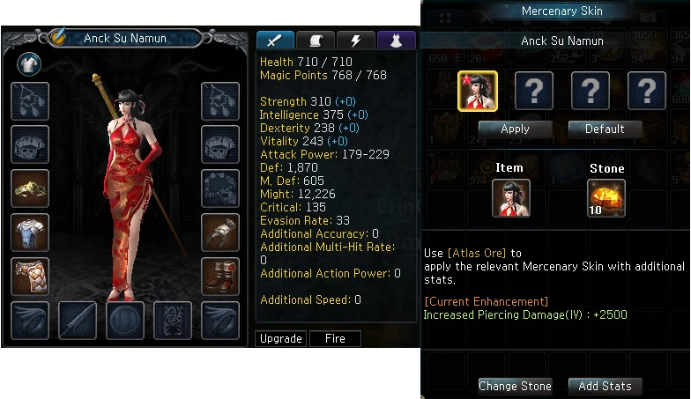Select the empty sword weapon slot
The width and height of the screenshot is (691, 399).
point(78,321)
